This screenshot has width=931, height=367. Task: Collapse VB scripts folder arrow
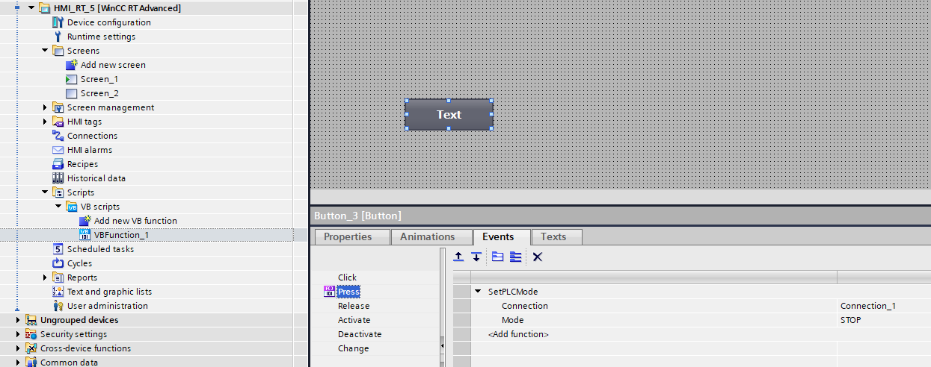(58, 207)
